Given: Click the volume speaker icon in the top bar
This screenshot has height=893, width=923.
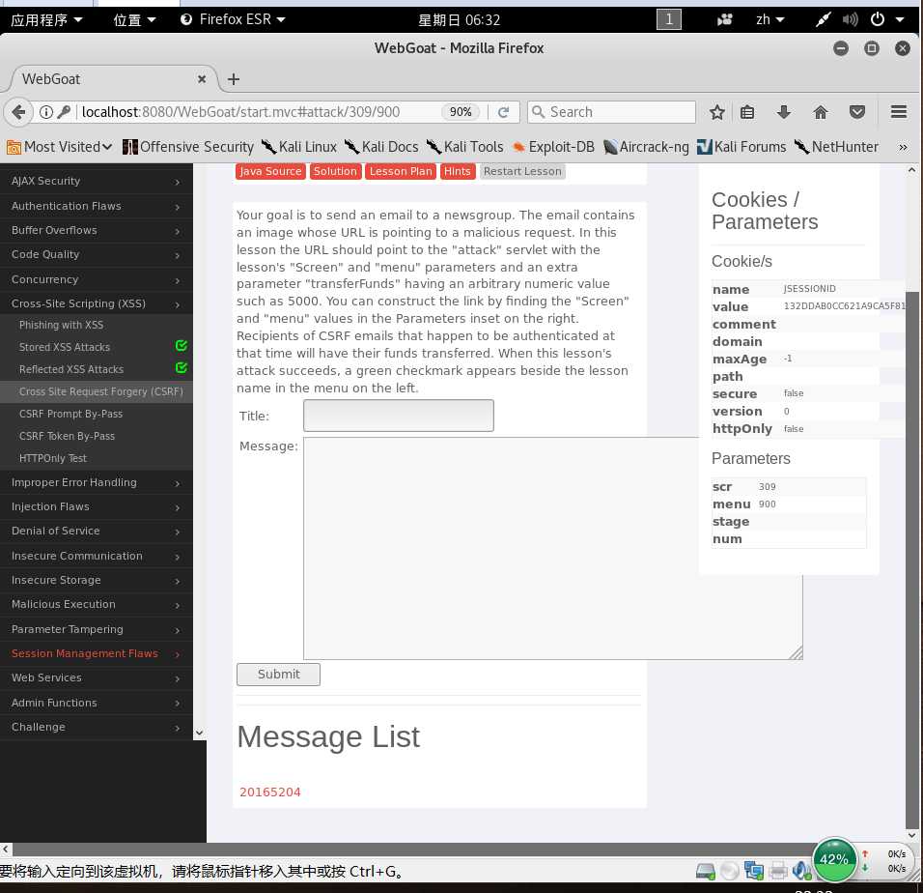Looking at the screenshot, I should pos(850,19).
